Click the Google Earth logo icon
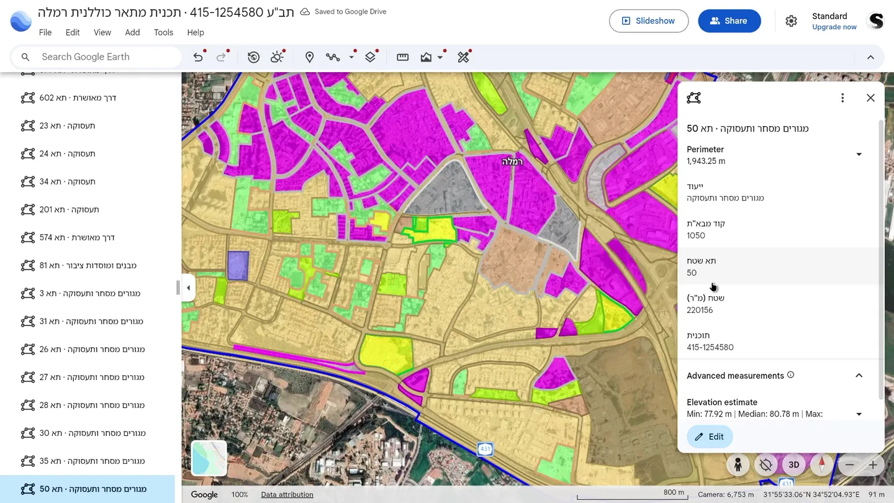The image size is (894, 503). click(x=21, y=21)
